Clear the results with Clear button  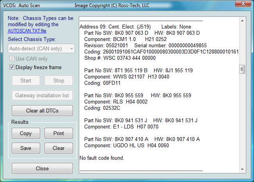(x=59, y=148)
